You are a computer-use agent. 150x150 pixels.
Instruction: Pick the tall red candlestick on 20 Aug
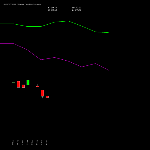[18, 84]
